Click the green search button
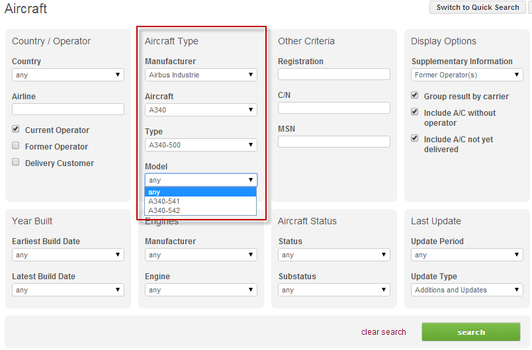532x350 pixels. pos(470,332)
